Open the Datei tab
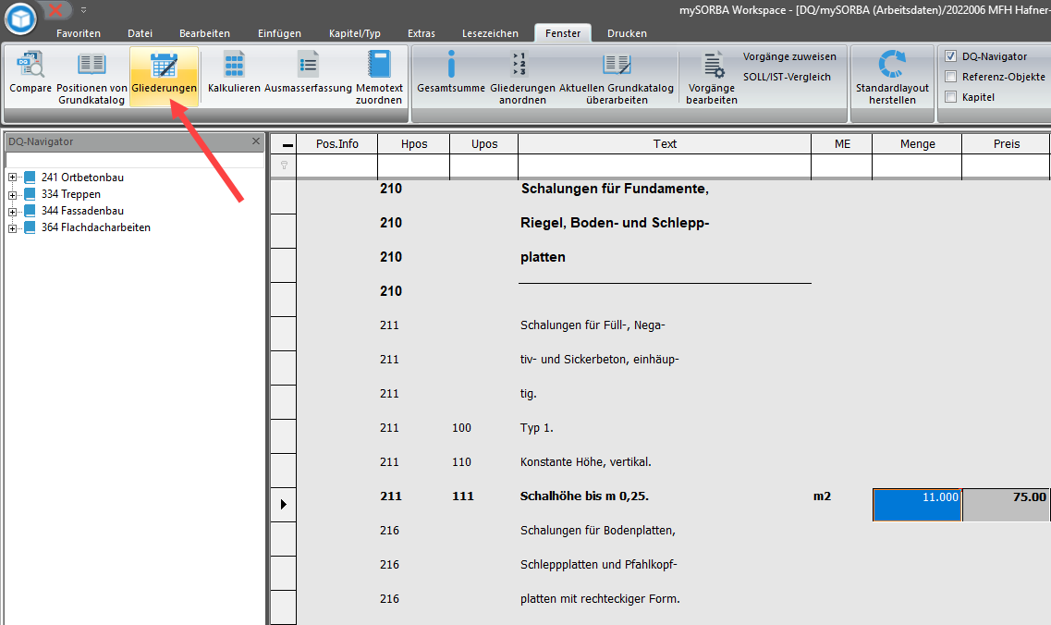Screen dimensions: 1051x625 click(x=141, y=33)
